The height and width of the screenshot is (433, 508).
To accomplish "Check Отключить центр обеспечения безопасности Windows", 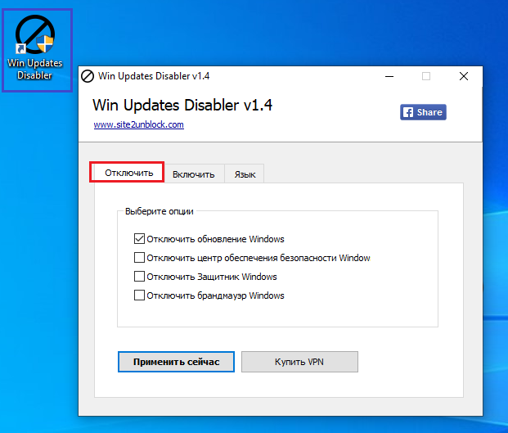I will pos(139,258).
